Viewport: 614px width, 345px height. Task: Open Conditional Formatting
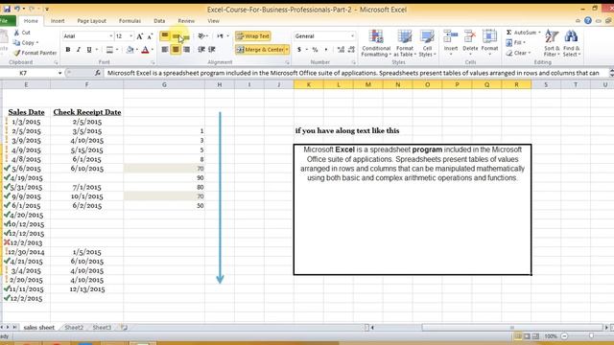[376, 44]
